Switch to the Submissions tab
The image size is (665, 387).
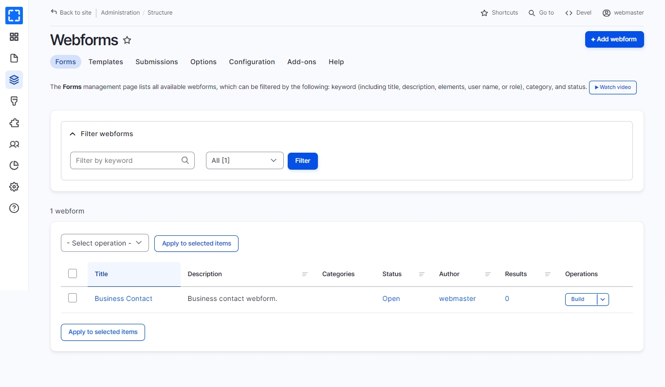click(156, 62)
